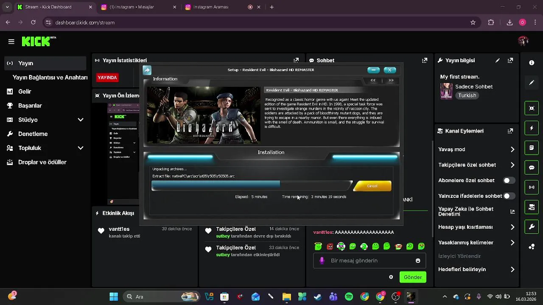Open chat settings gear next to Gönder

tap(391, 277)
